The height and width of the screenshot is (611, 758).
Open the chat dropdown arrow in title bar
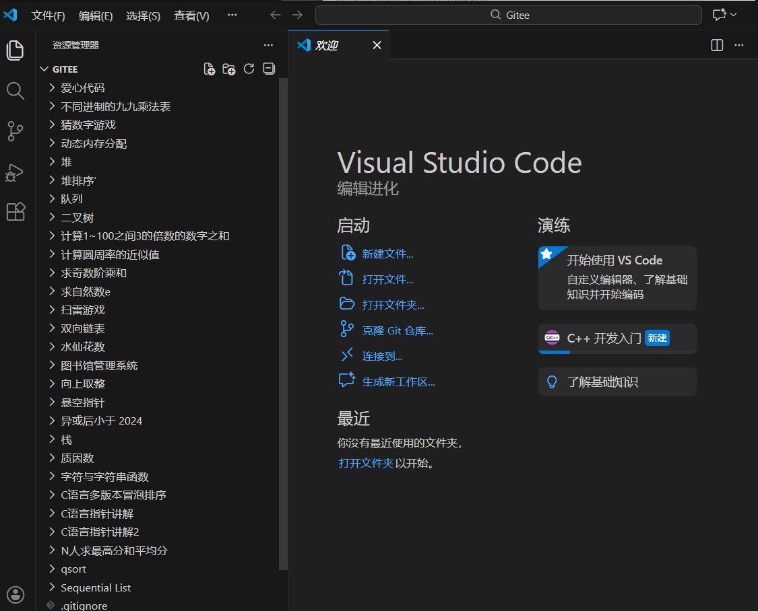pyautogui.click(x=733, y=15)
